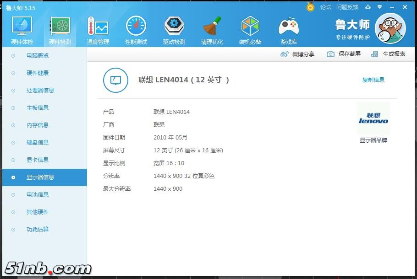The image size is (417, 279).
Task: Switch to 处理器信息 sidebar item
Action: point(40,91)
